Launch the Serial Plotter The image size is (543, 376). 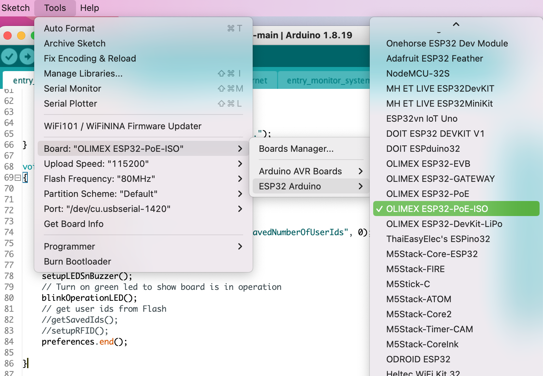(143, 104)
